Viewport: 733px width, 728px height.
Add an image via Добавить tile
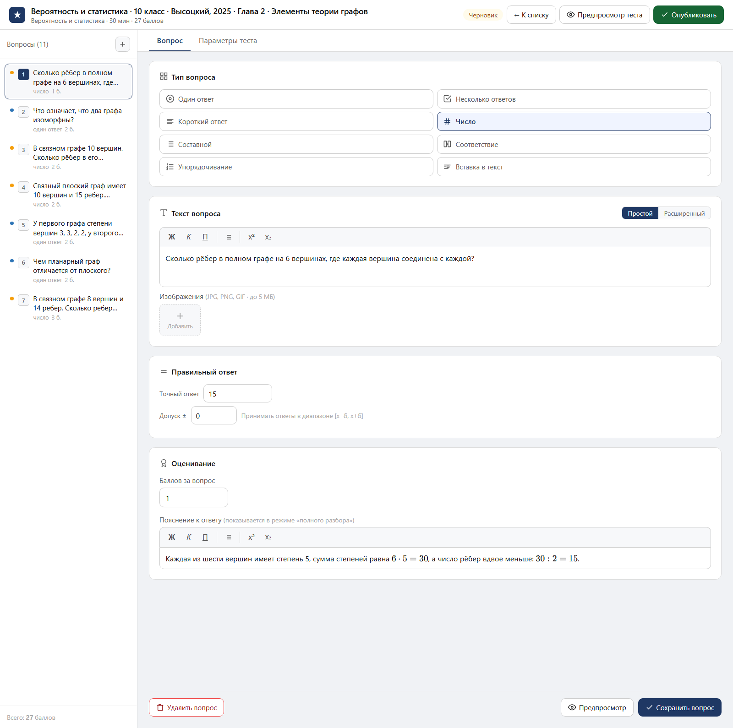pos(180,320)
